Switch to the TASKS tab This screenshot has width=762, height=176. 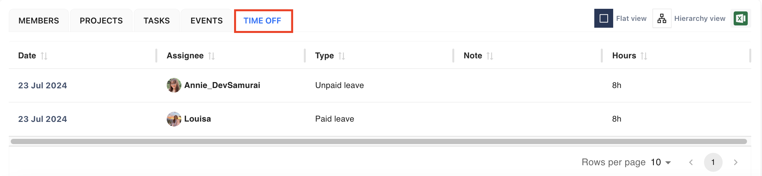click(x=157, y=21)
